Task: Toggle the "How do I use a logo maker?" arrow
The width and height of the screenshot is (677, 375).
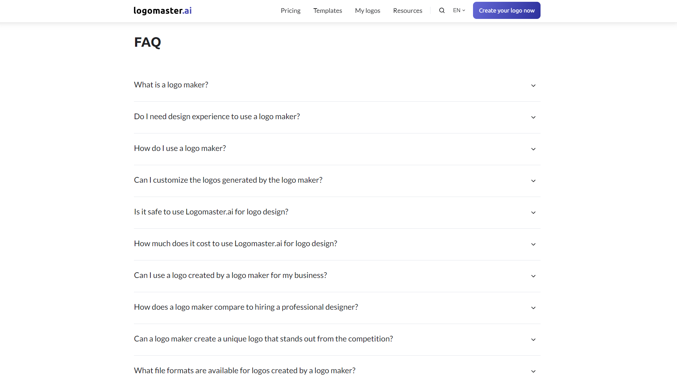Action: 533,149
